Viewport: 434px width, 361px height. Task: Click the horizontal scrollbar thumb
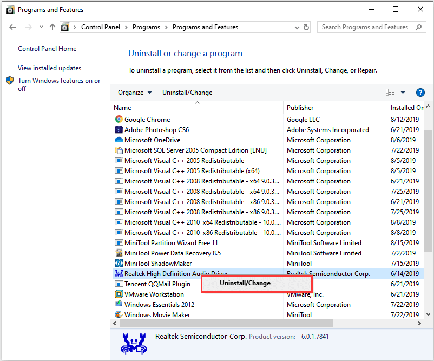coord(226,323)
